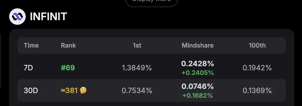Sort by the Rank column header
The height and width of the screenshot is (106, 302).
point(68,46)
